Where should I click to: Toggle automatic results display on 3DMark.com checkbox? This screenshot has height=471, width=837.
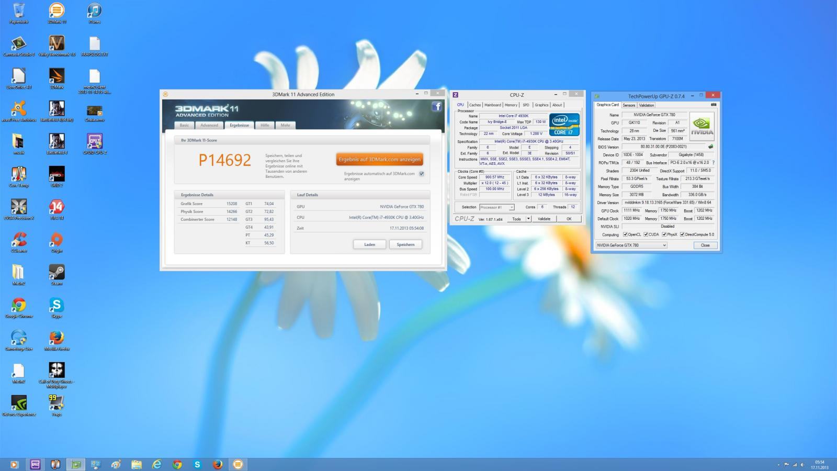(x=421, y=174)
